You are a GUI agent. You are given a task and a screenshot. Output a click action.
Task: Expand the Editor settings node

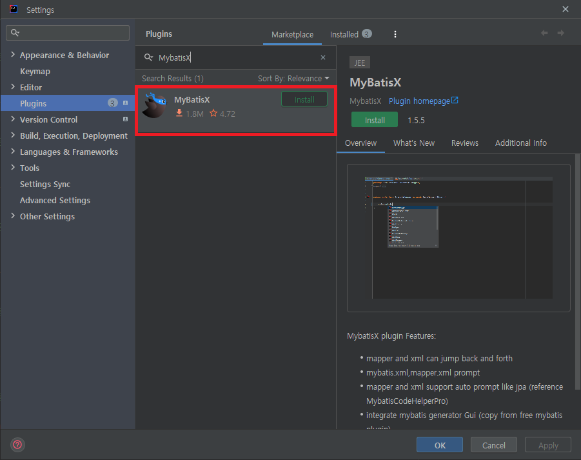pyautogui.click(x=13, y=86)
